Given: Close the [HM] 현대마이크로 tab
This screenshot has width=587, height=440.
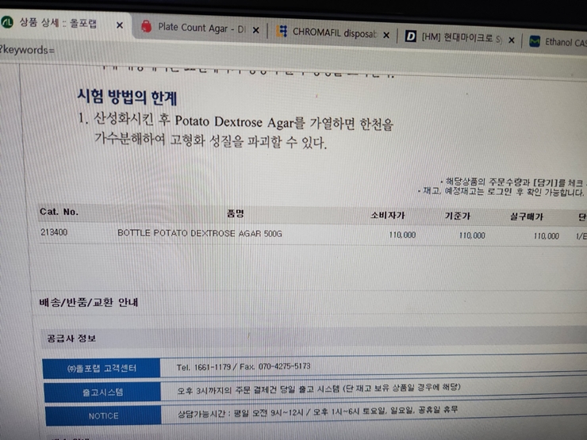Looking at the screenshot, I should click(512, 40).
